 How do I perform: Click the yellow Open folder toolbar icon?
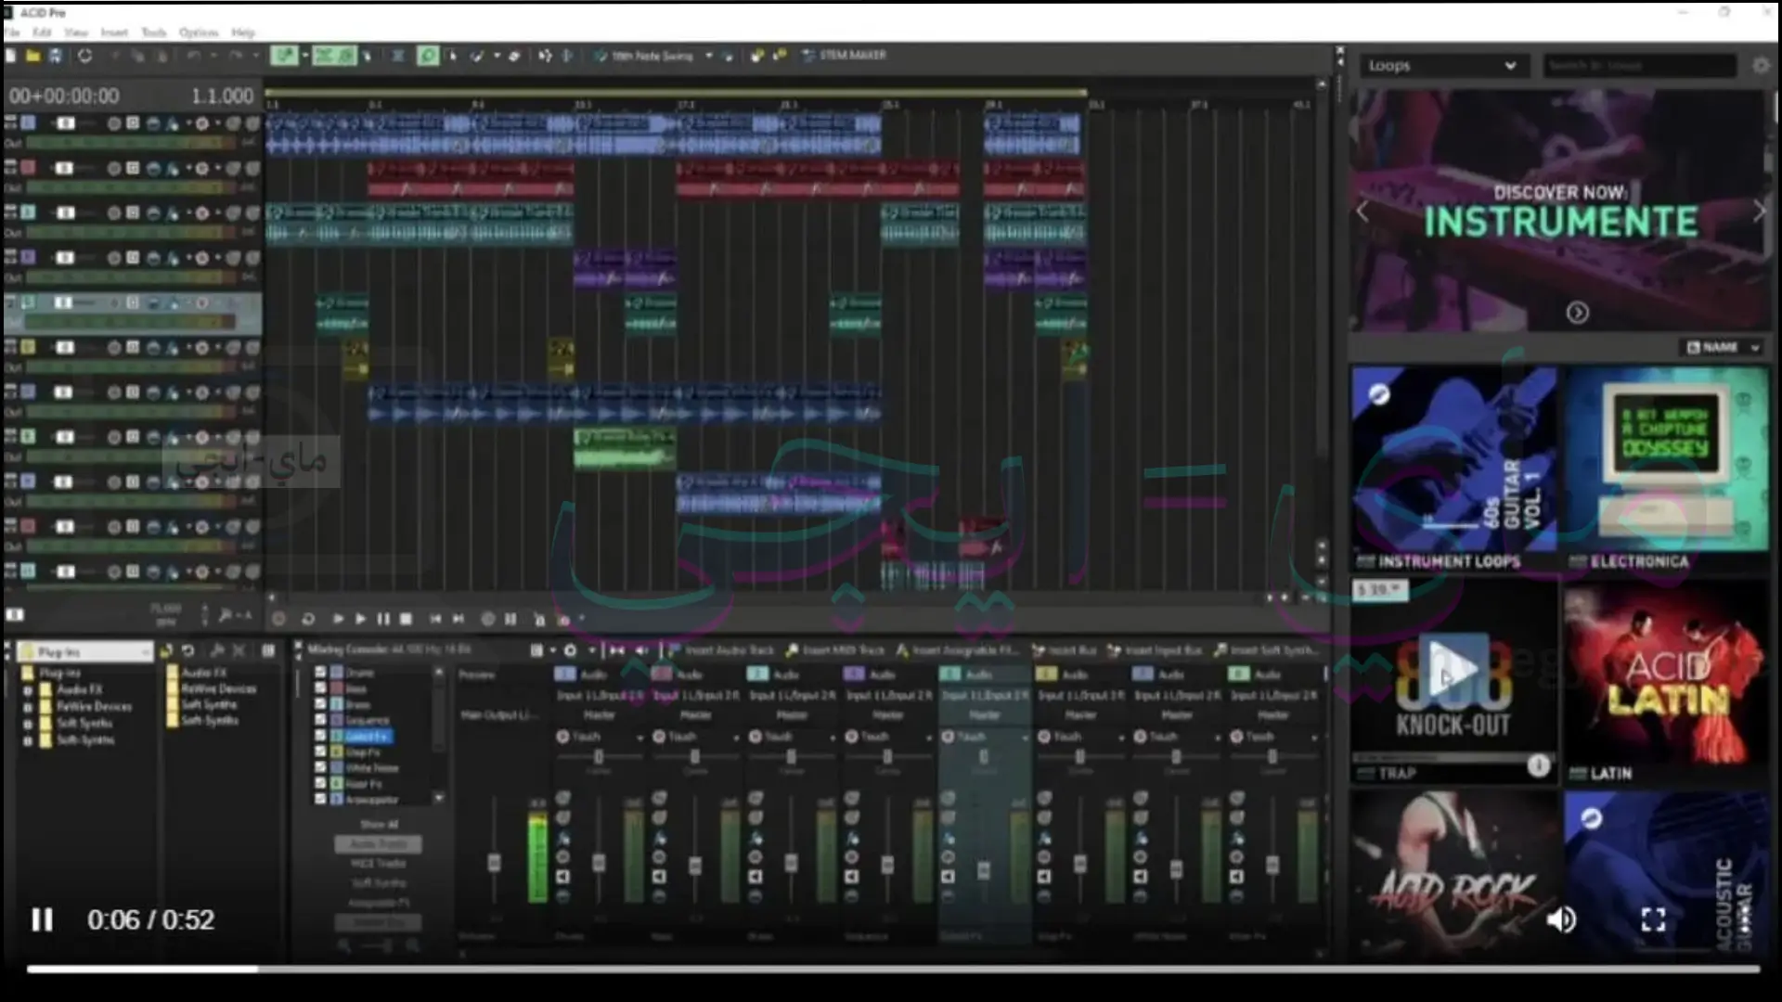click(32, 56)
